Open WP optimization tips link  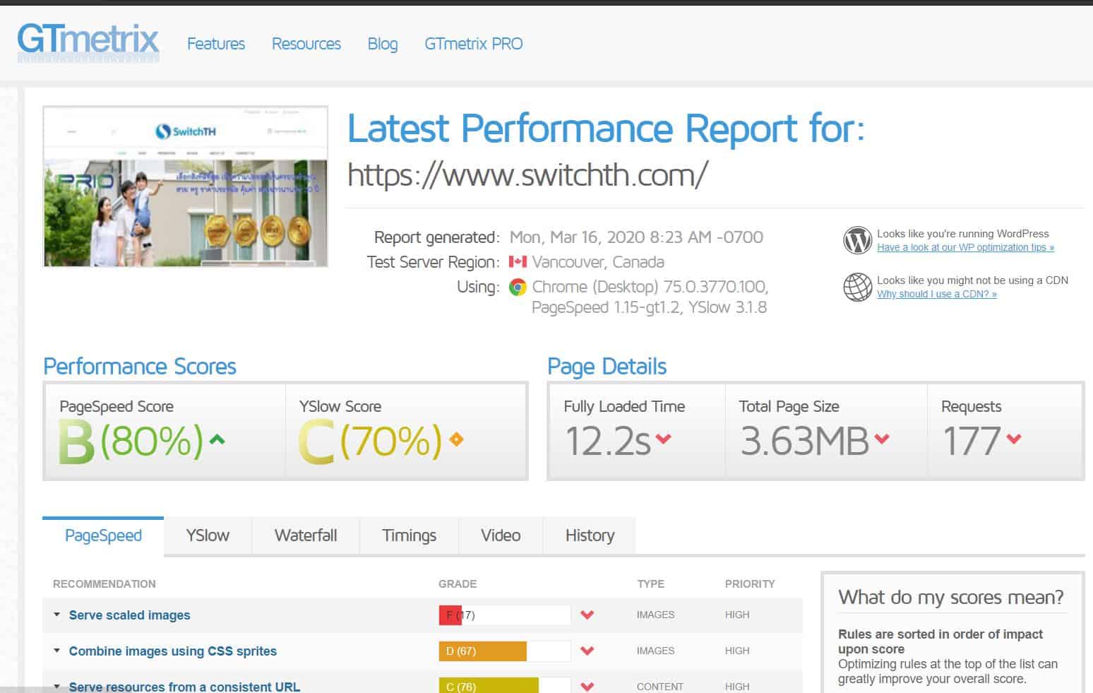pyautogui.click(x=965, y=247)
